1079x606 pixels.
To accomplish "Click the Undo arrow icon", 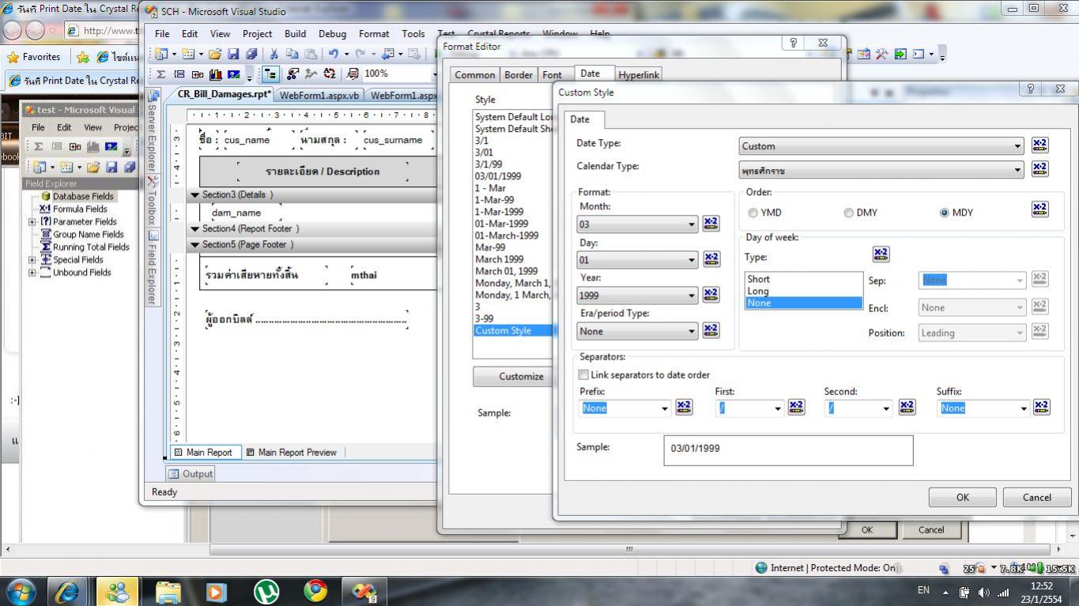I will [334, 55].
